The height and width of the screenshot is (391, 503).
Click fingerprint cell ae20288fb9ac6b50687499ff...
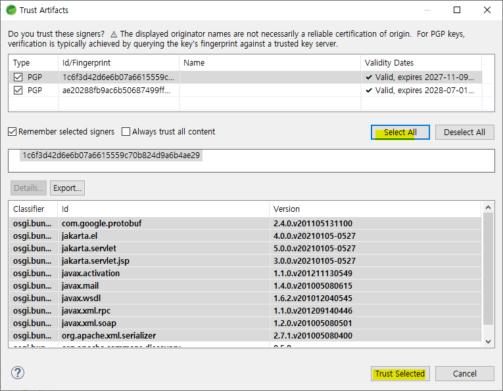point(119,91)
